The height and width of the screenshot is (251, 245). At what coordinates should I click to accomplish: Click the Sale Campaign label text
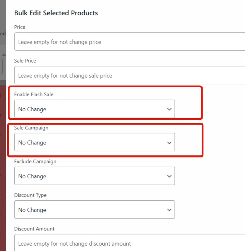(31, 128)
